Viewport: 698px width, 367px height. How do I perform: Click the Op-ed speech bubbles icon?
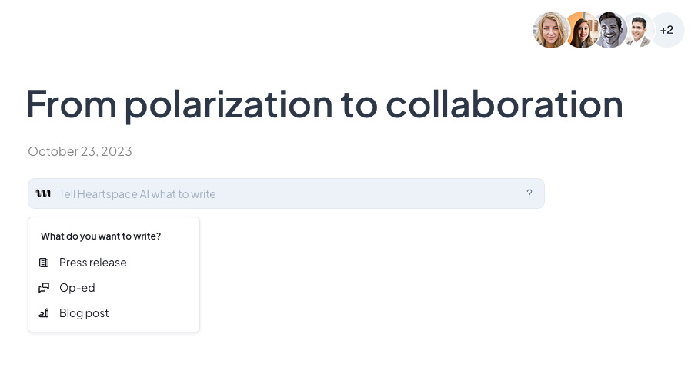coord(44,288)
